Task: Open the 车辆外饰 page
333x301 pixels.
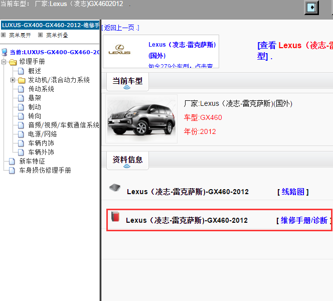Action: (41, 153)
